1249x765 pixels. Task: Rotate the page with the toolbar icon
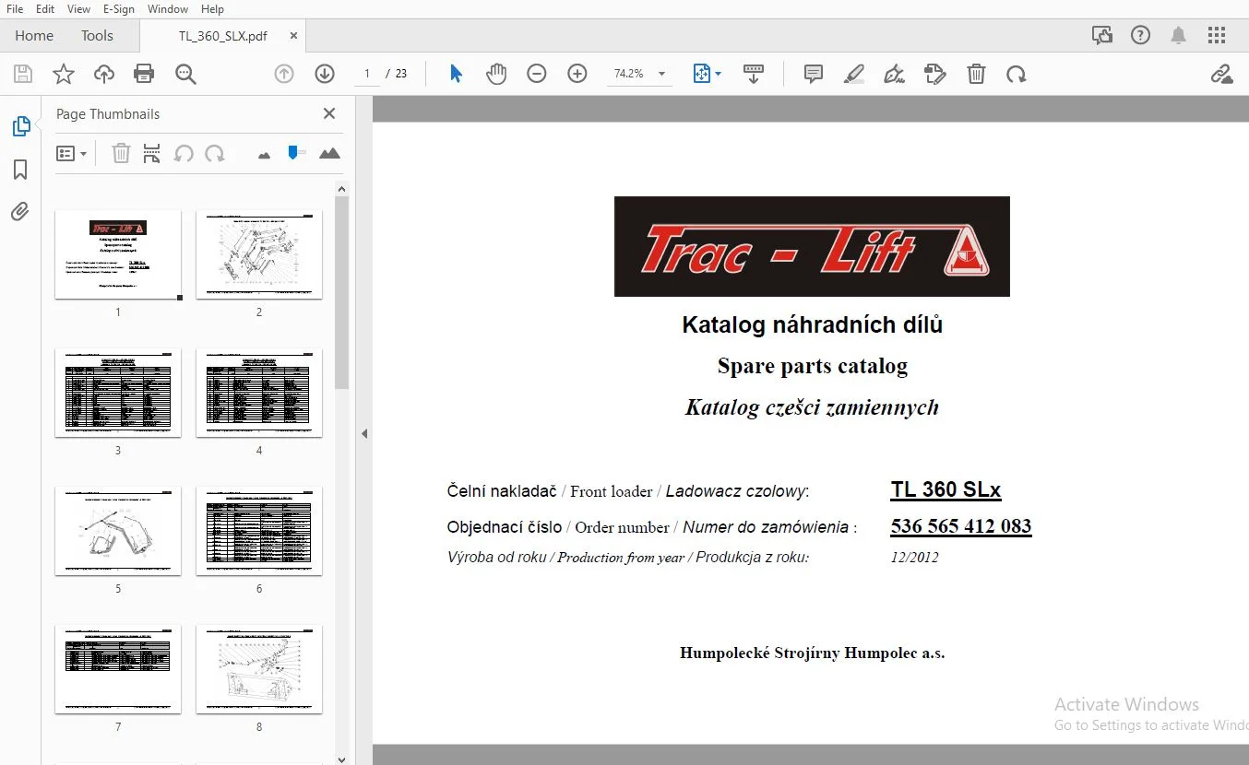coord(1017,74)
